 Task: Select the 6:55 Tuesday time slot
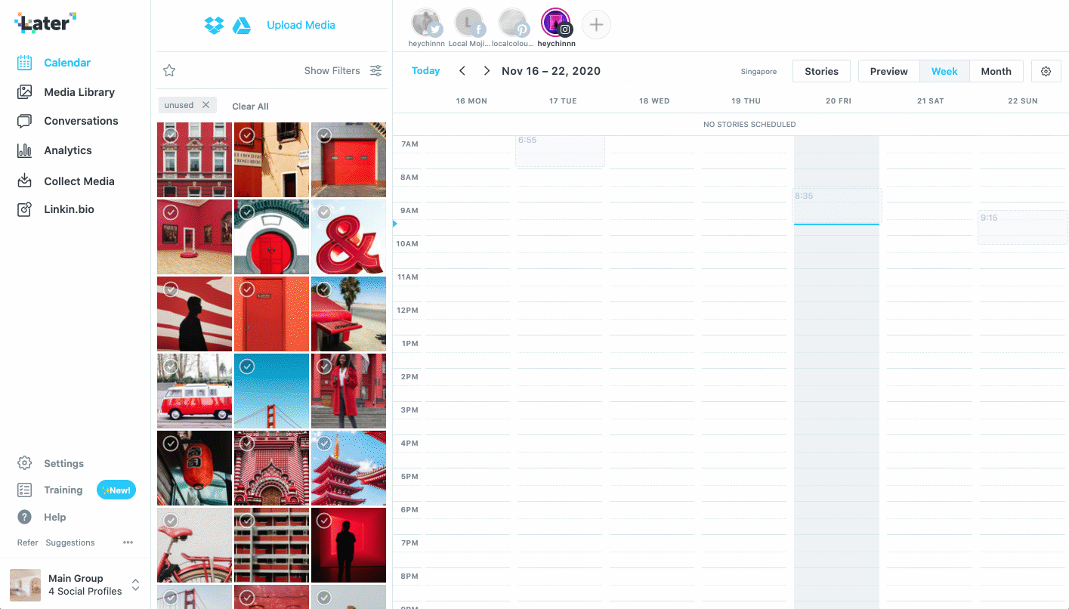click(x=560, y=150)
